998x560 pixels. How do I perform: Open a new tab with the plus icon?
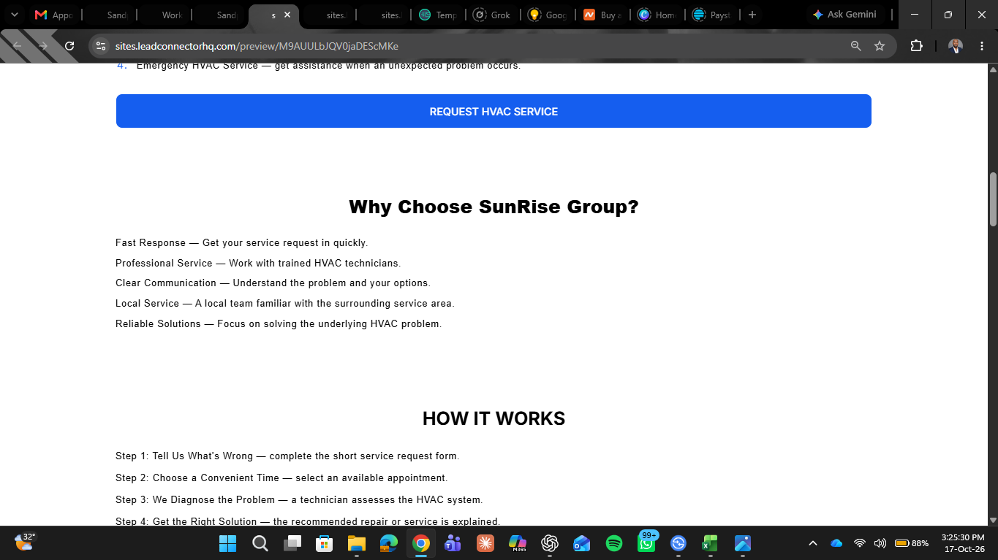pos(752,15)
